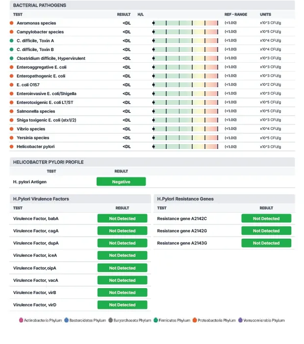Click the <DL result for Vibrio species
This screenshot has width=304, height=344.
(x=127, y=129)
